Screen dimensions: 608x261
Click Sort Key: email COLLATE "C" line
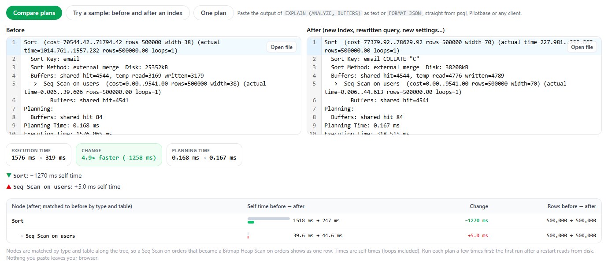coord(375,59)
